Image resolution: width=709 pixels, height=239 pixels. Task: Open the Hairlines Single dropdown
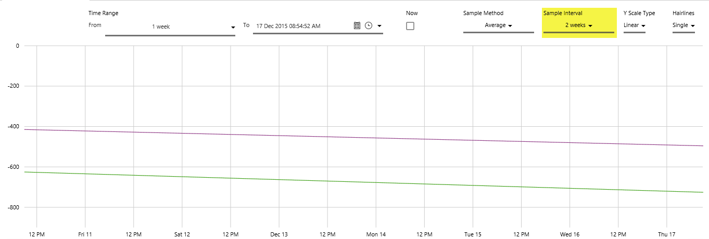pyautogui.click(x=683, y=25)
